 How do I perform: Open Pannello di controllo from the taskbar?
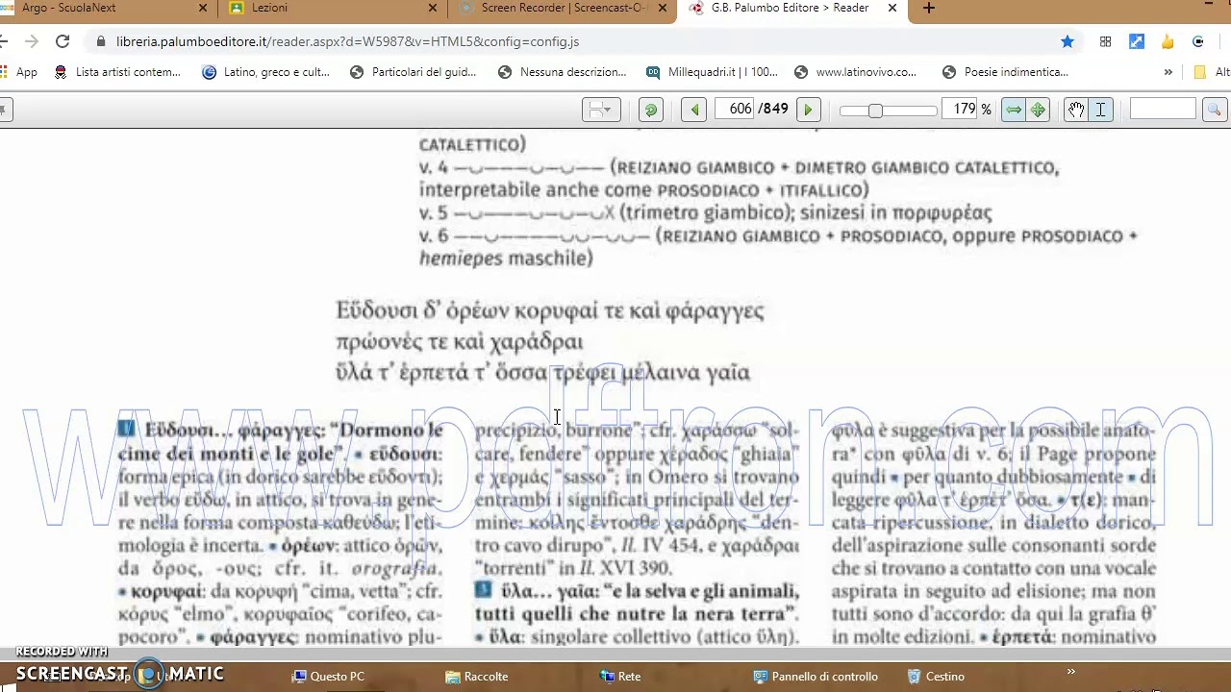coord(816,677)
